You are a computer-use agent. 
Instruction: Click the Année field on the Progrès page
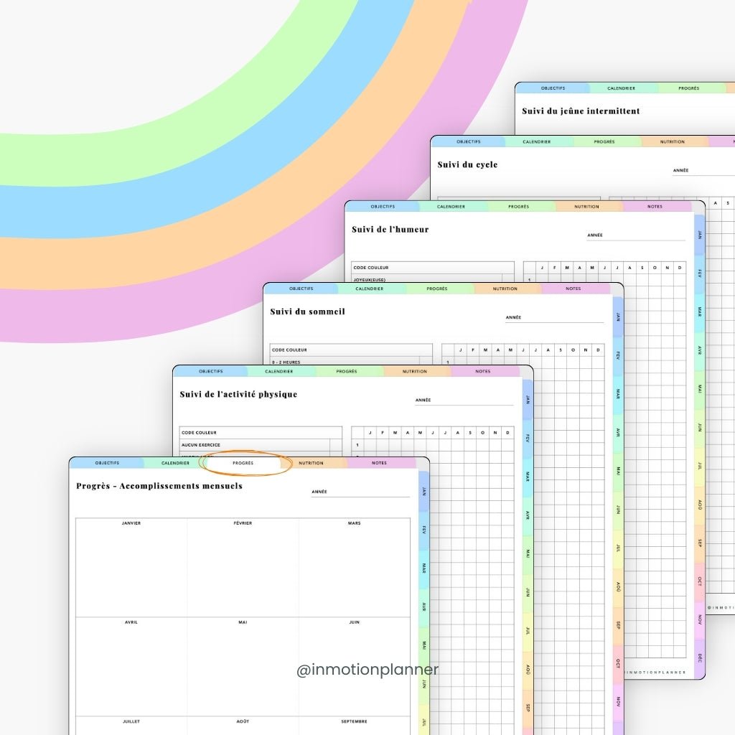[x=360, y=492]
